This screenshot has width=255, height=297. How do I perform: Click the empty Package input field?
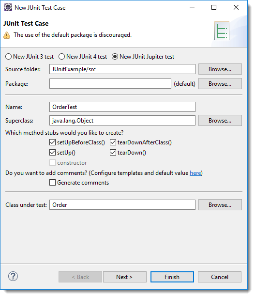pos(110,84)
